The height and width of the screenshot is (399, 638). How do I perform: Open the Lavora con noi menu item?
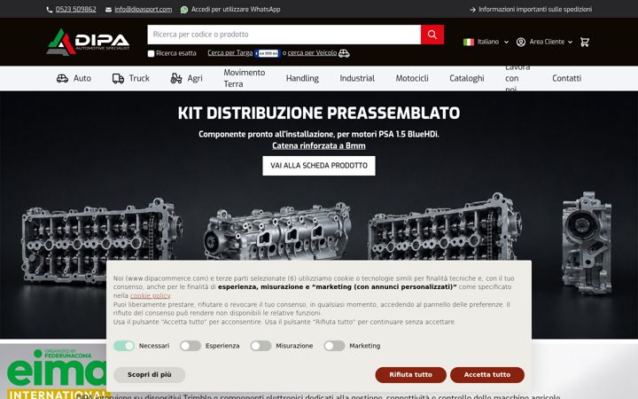click(x=517, y=78)
